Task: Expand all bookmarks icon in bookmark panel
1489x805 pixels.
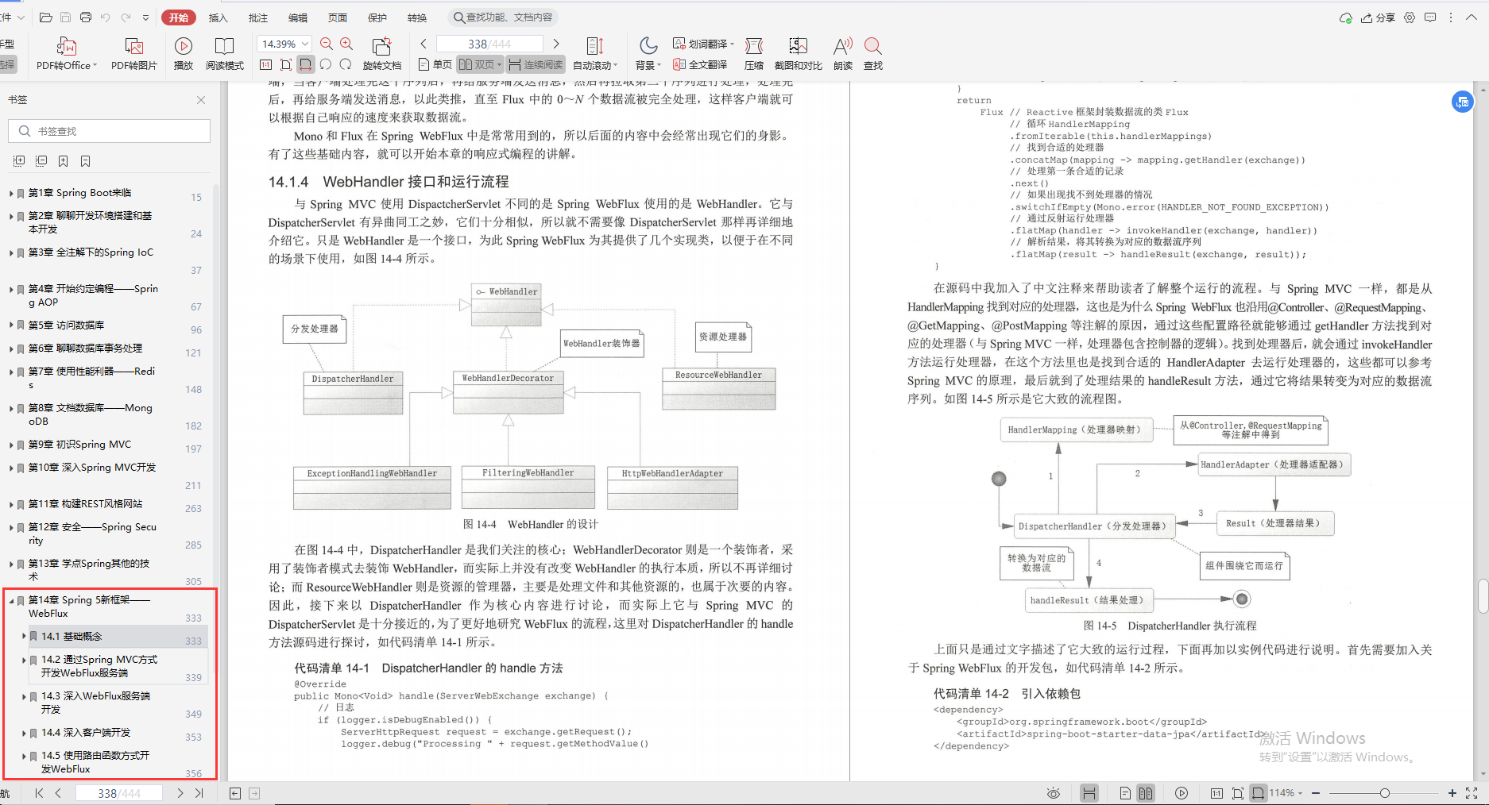Action: pyautogui.click(x=19, y=161)
